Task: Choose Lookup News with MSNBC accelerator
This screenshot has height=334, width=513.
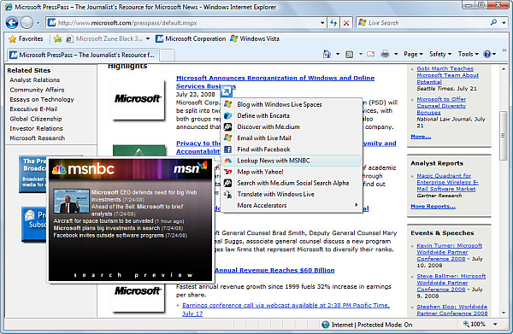Action: [x=292, y=161]
